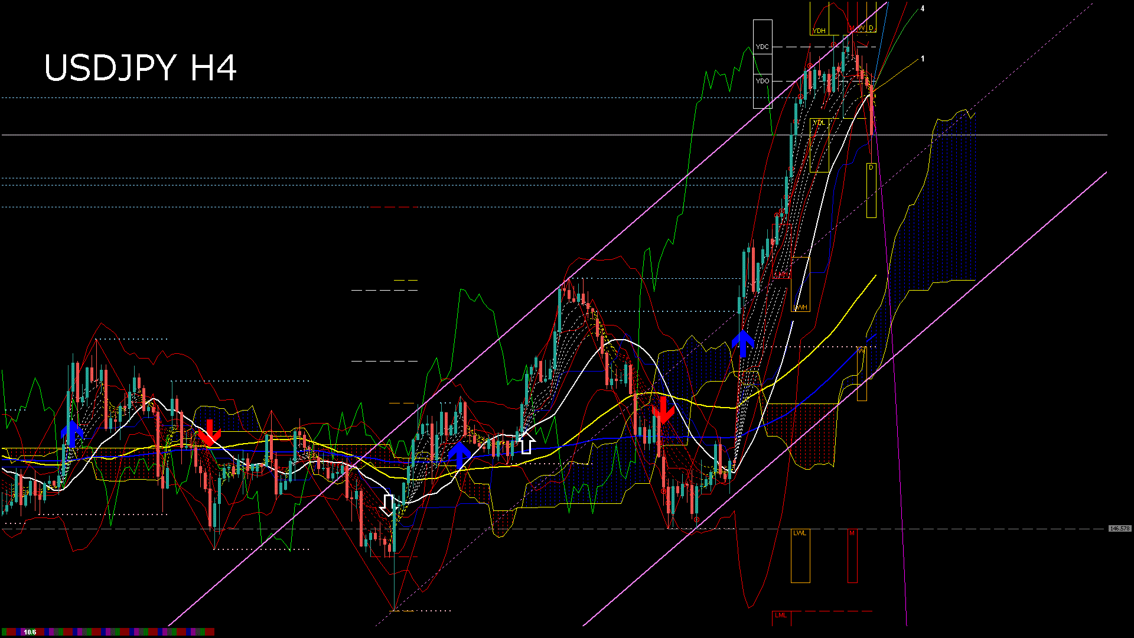Click the rightmost red down arrow signal
This screenshot has height=638, width=1134.
pyautogui.click(x=663, y=410)
